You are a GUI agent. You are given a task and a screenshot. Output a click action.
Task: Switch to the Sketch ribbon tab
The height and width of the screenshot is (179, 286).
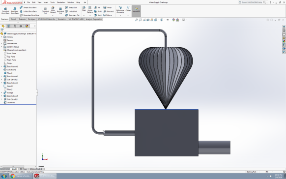(13, 19)
